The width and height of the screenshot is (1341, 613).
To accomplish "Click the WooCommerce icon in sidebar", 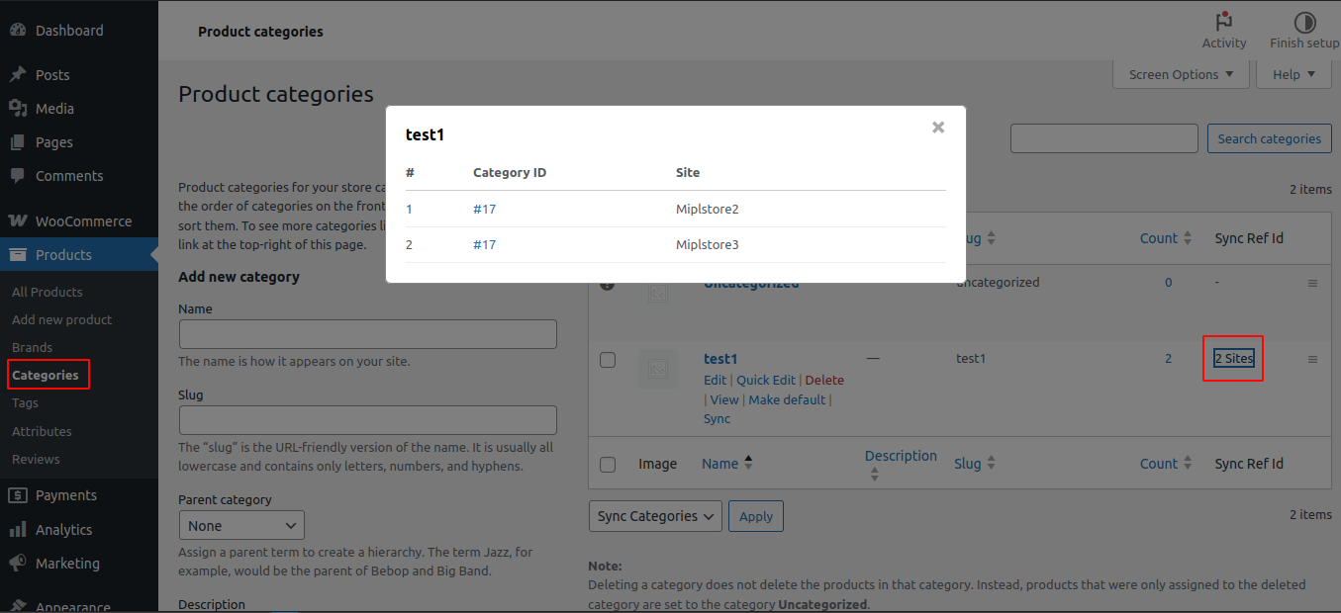I will click(18, 221).
